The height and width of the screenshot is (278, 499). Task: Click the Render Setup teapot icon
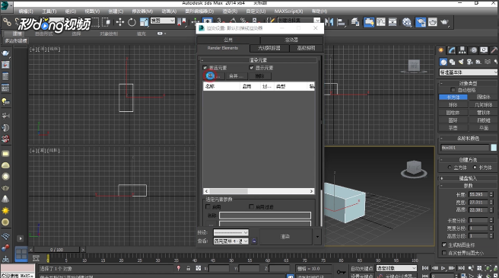(421, 22)
